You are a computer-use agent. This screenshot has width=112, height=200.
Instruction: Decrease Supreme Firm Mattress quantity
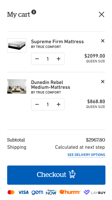click(37, 59)
